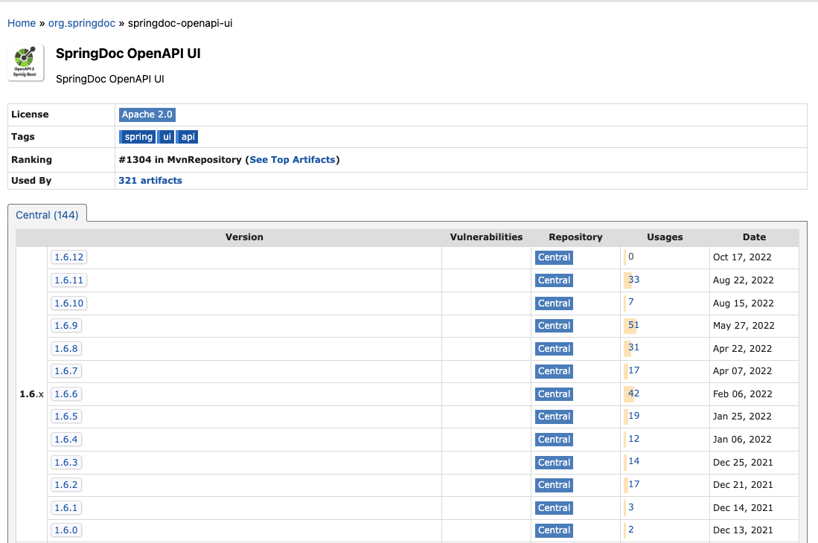
Task: Open version 1.6.10
Action: pyautogui.click(x=69, y=303)
